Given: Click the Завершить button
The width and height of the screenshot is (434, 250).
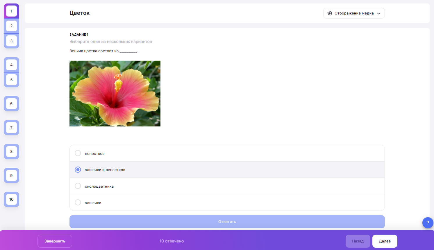Looking at the screenshot, I should tap(55, 241).
